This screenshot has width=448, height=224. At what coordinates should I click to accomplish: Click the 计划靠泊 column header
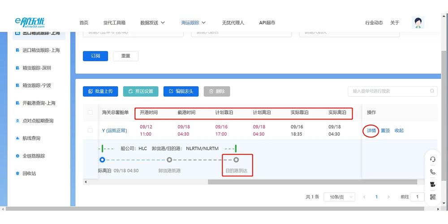[224, 112]
